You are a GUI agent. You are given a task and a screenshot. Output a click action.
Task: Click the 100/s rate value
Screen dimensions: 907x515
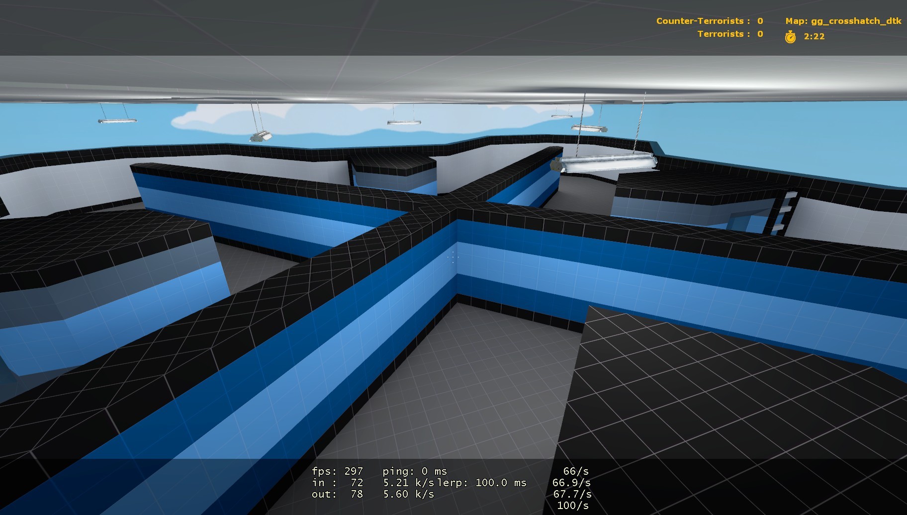573,506
